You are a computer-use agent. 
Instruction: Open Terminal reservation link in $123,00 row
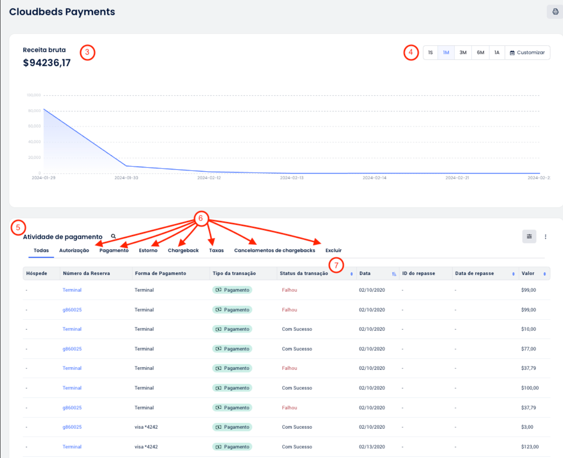72,447
